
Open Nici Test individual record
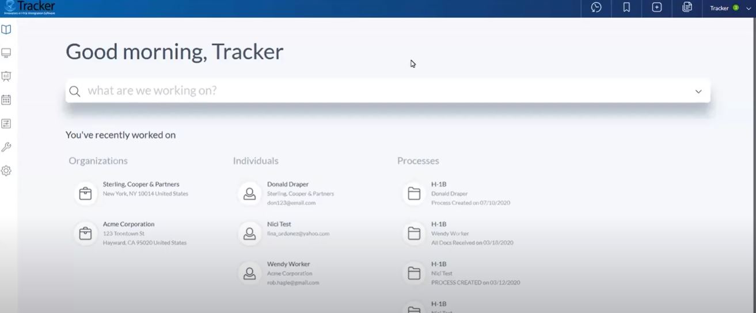(x=279, y=224)
